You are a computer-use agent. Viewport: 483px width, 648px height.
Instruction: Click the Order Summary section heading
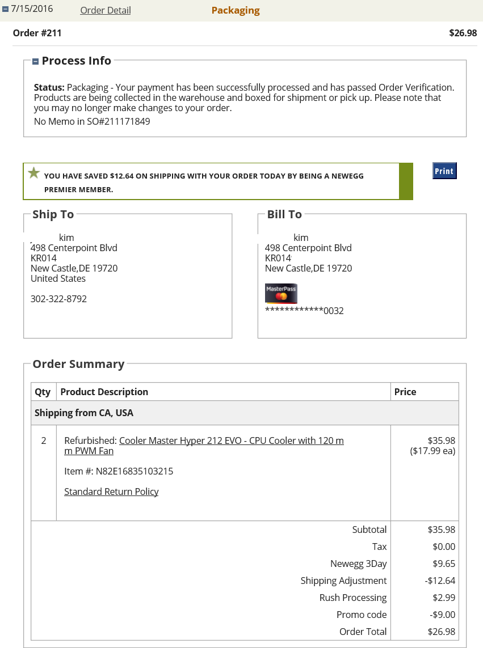[x=78, y=364]
